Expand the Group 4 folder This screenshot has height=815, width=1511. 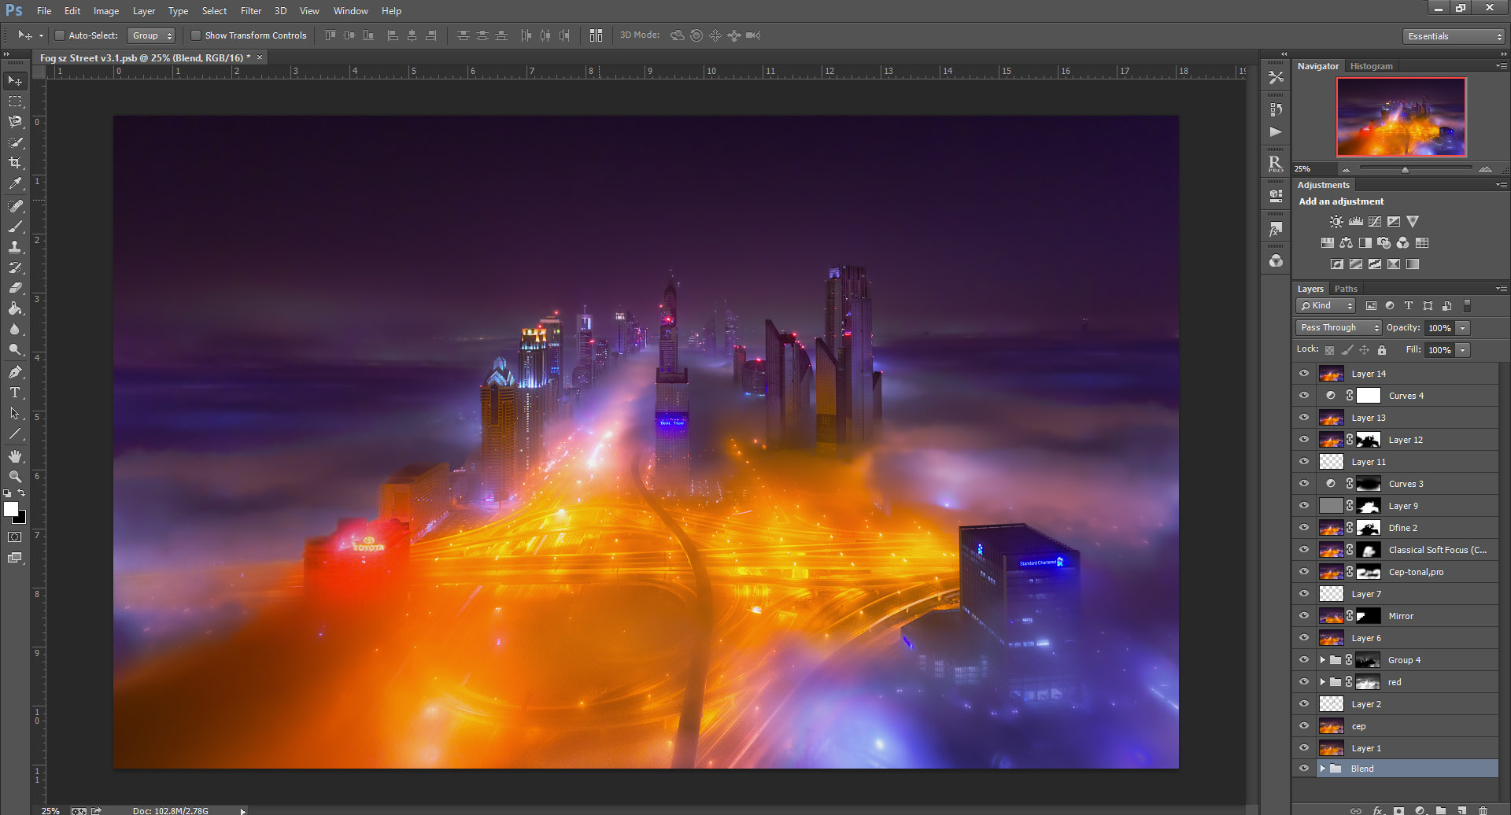point(1323,660)
